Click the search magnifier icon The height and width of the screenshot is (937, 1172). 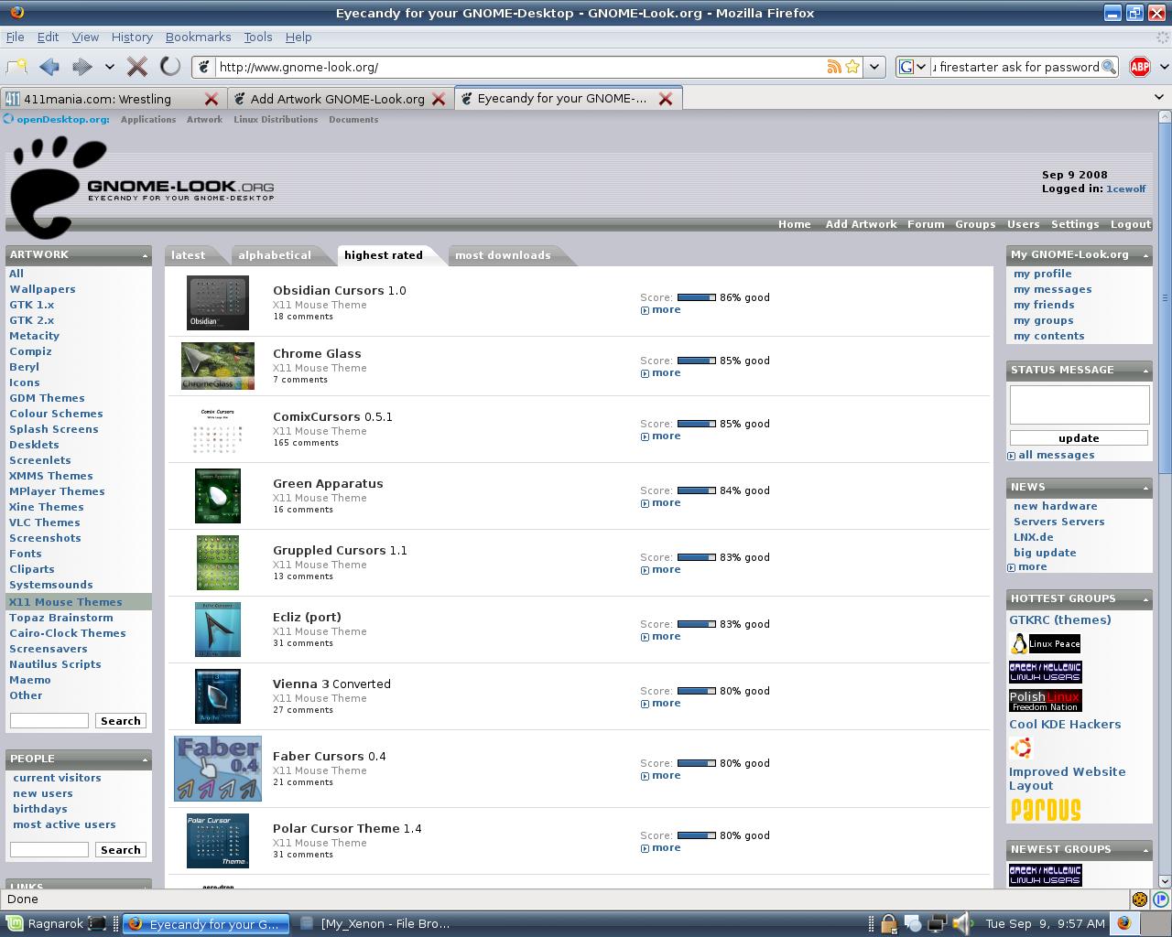1109,67
